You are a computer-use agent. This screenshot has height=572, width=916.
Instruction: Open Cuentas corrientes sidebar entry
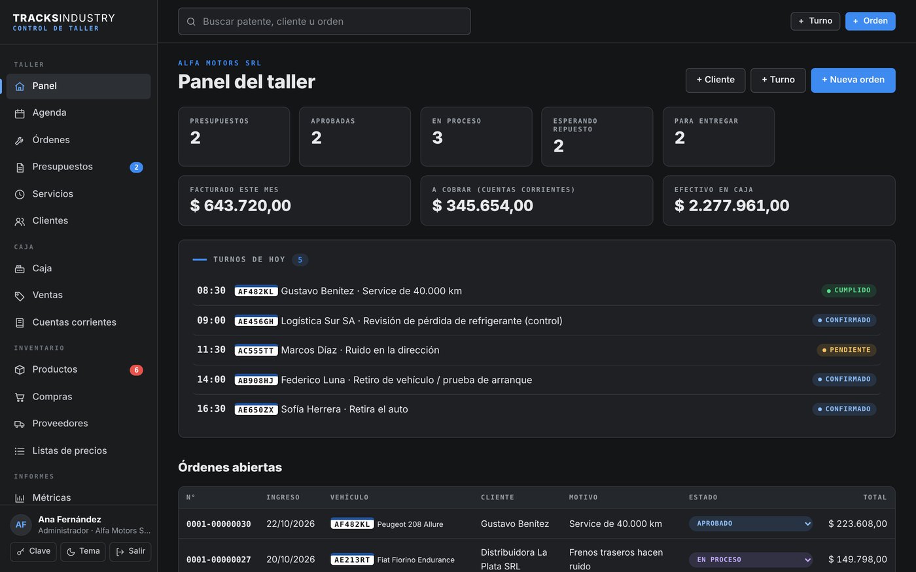(x=79, y=322)
